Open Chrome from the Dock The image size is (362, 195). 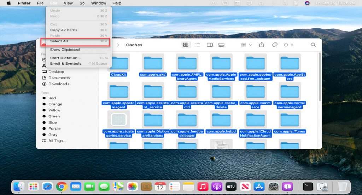62,187
